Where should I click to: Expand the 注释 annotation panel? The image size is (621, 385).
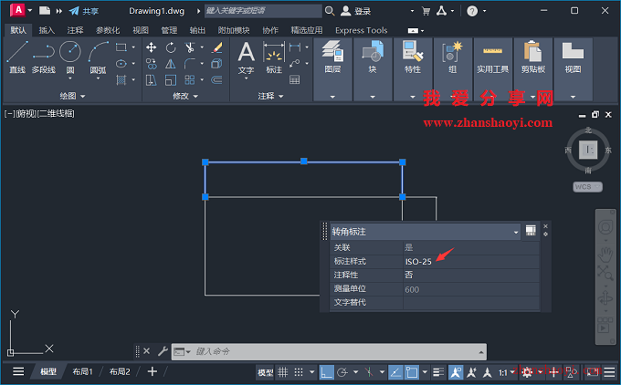[x=270, y=96]
